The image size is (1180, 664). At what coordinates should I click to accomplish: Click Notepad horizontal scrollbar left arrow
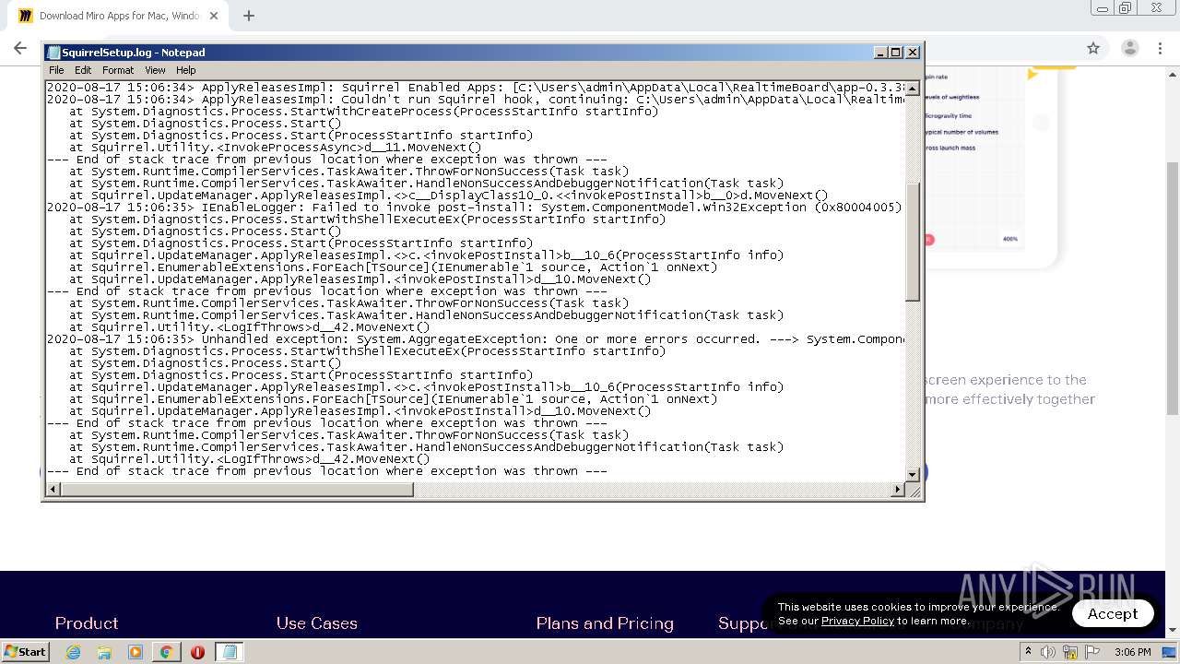[x=53, y=490]
